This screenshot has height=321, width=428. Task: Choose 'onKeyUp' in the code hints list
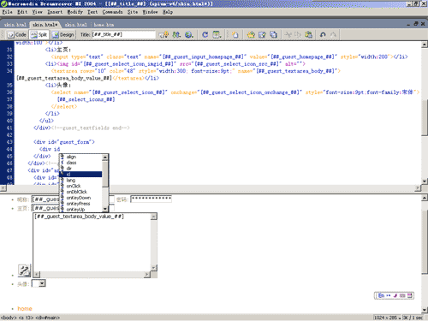click(75, 210)
